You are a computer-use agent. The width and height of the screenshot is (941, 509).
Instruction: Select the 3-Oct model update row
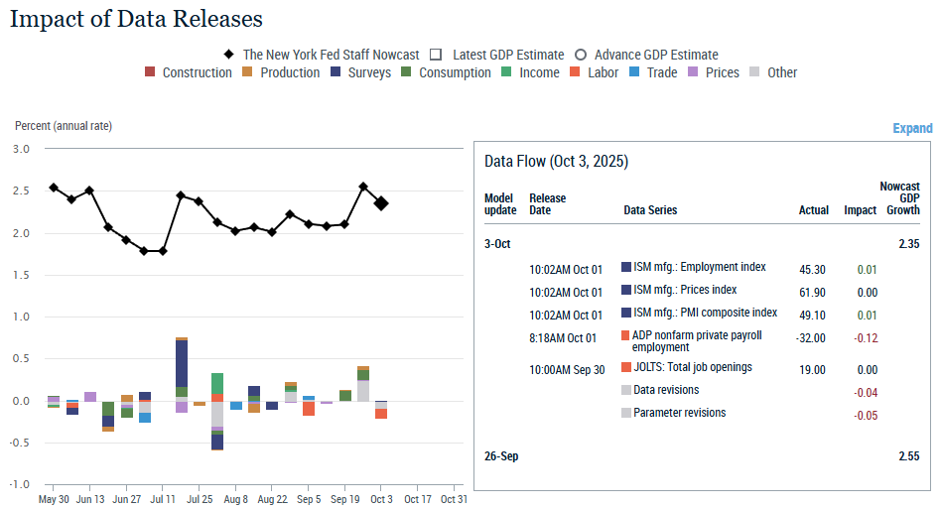497,243
